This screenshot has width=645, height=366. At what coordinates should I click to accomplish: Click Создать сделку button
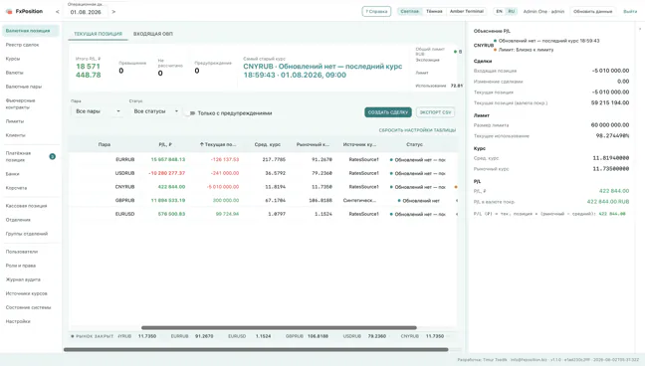pos(388,112)
